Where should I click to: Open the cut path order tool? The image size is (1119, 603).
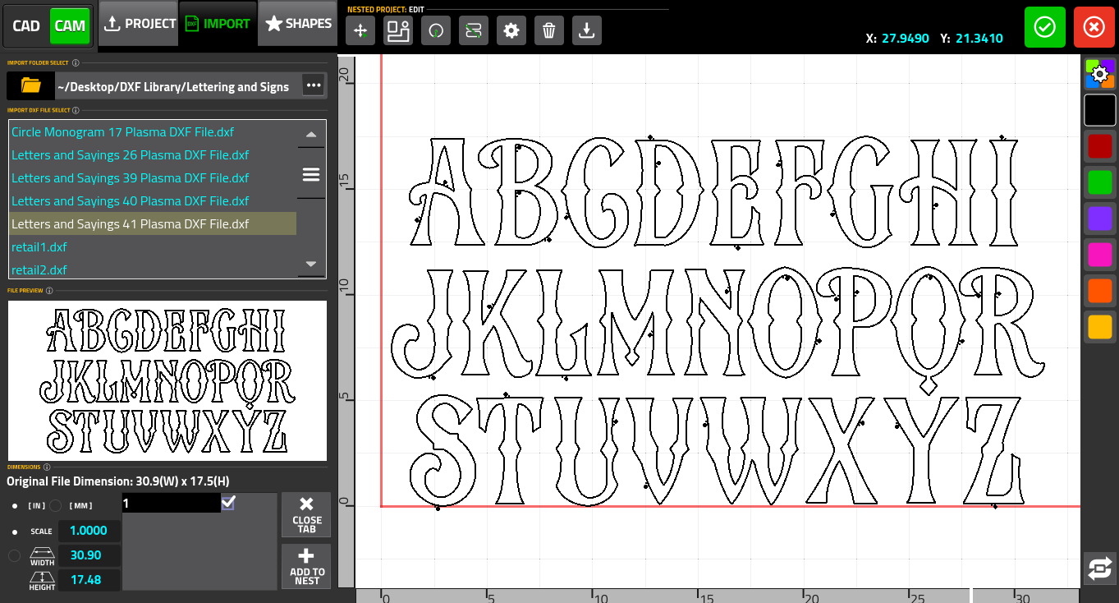[x=474, y=30]
